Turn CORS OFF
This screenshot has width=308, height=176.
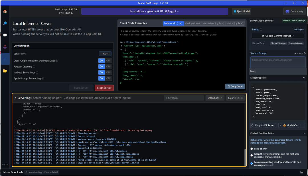(108, 60)
